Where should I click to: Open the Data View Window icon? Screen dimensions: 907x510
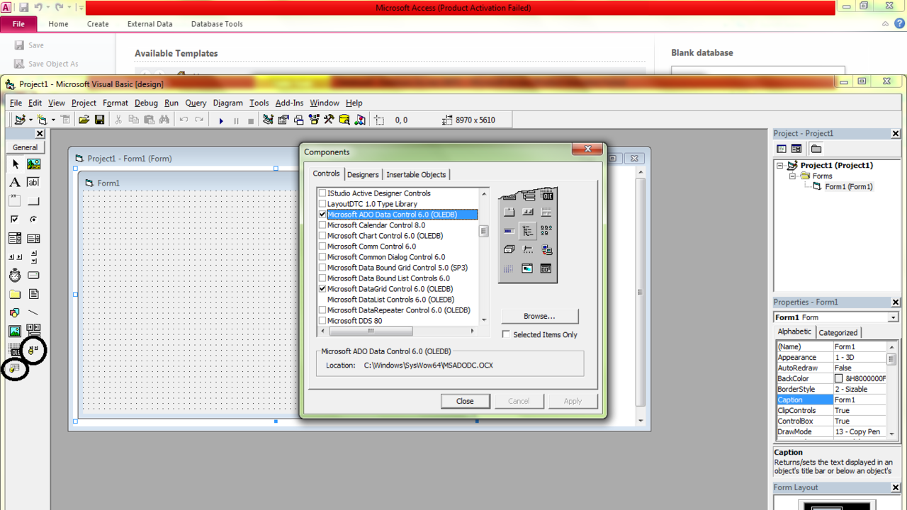[x=344, y=120]
